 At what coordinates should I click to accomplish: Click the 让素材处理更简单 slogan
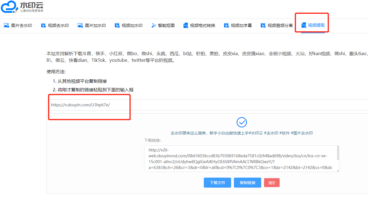32,11
